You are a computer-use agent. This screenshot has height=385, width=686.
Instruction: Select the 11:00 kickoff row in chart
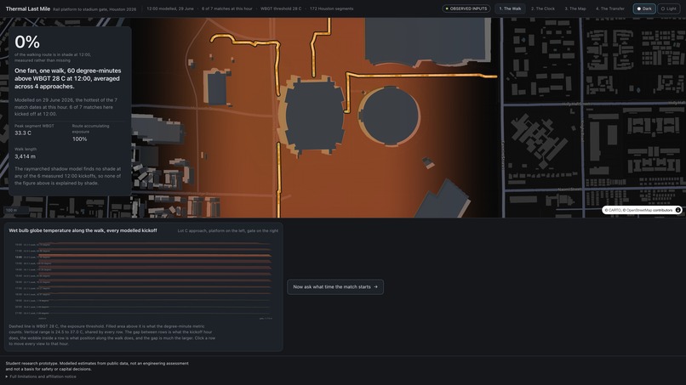143,251
